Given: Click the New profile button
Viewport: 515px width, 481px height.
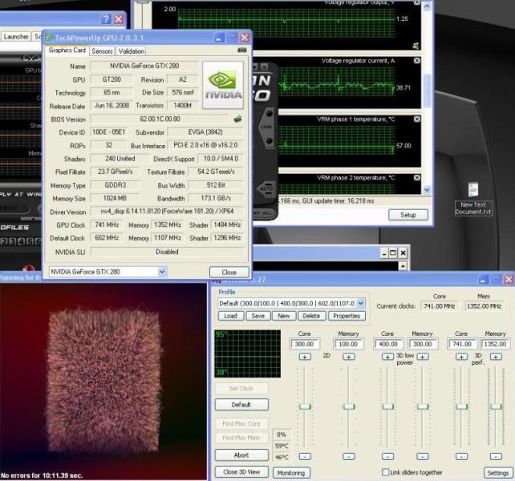Looking at the screenshot, I should [x=284, y=316].
